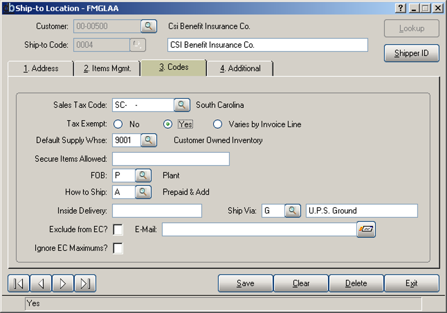Click the Delete button

click(x=356, y=284)
